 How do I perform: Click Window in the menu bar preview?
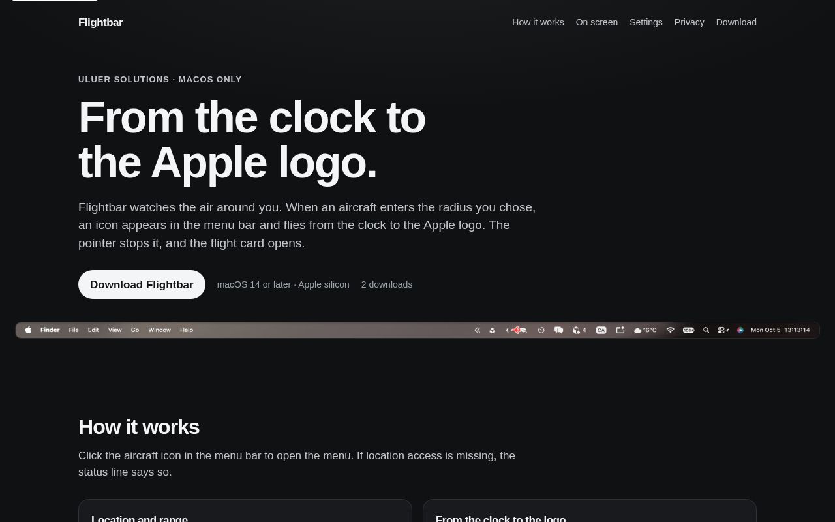tap(159, 330)
